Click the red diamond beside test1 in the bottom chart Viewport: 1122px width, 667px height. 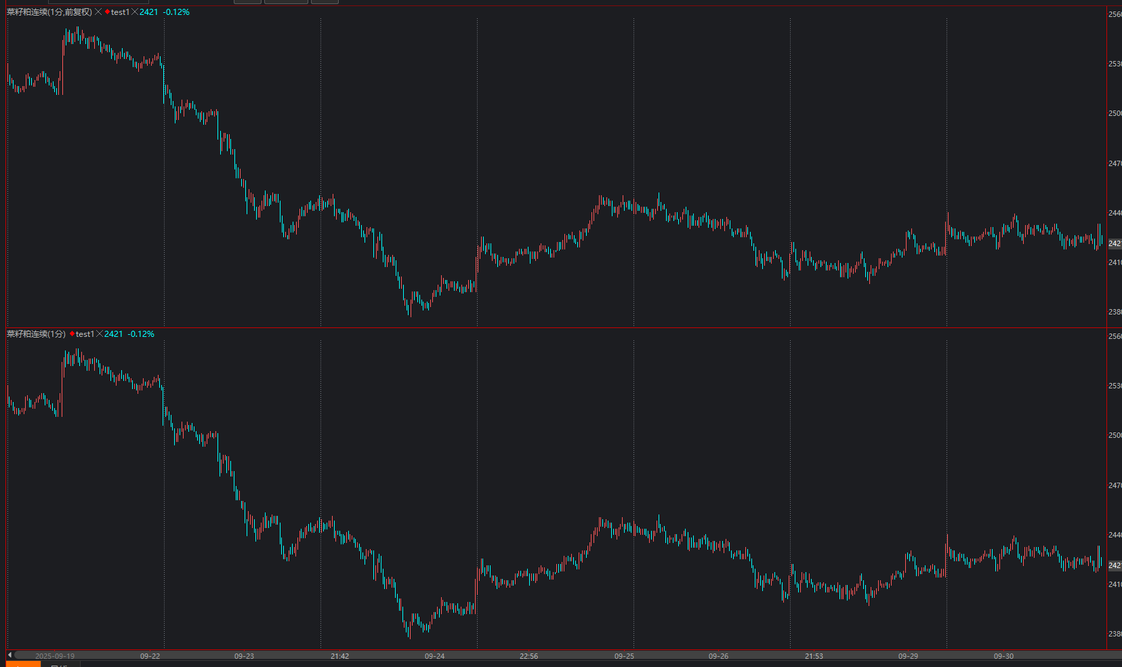click(x=72, y=334)
